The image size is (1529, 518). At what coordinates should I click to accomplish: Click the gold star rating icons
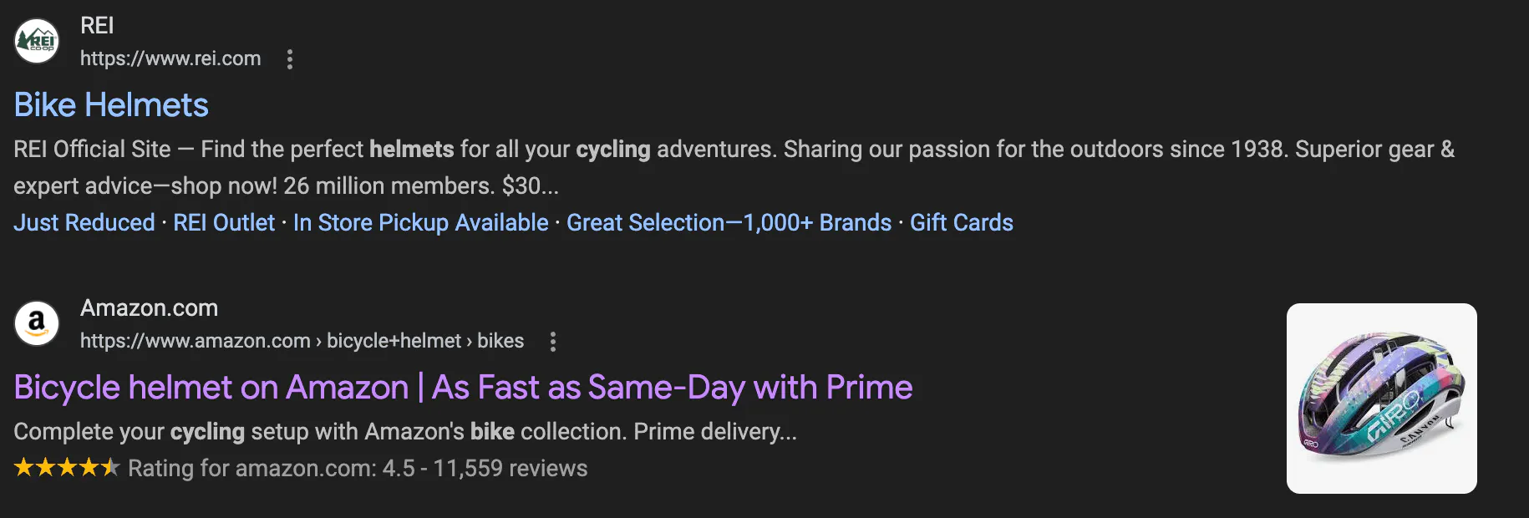(x=67, y=468)
